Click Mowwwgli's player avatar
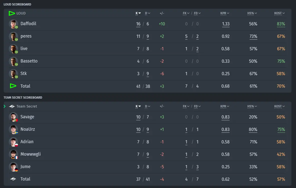 tap(14, 154)
